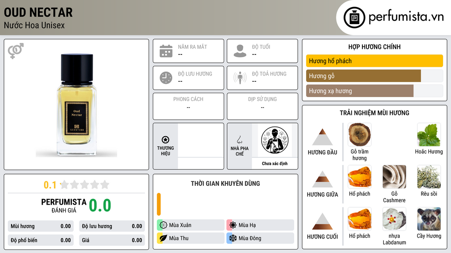Image resolution: width=451 pixels, height=253 pixels.
Task: Click the Mùa Xuân flower icon
Action: 163,225
